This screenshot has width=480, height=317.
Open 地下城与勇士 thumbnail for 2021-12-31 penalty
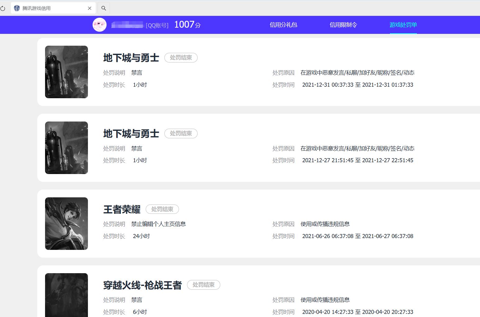[66, 72]
